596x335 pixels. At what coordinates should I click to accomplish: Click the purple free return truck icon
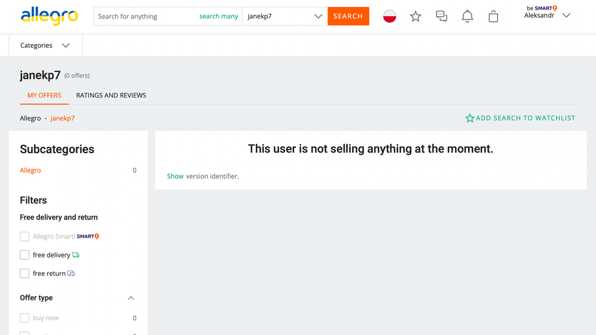(x=71, y=274)
